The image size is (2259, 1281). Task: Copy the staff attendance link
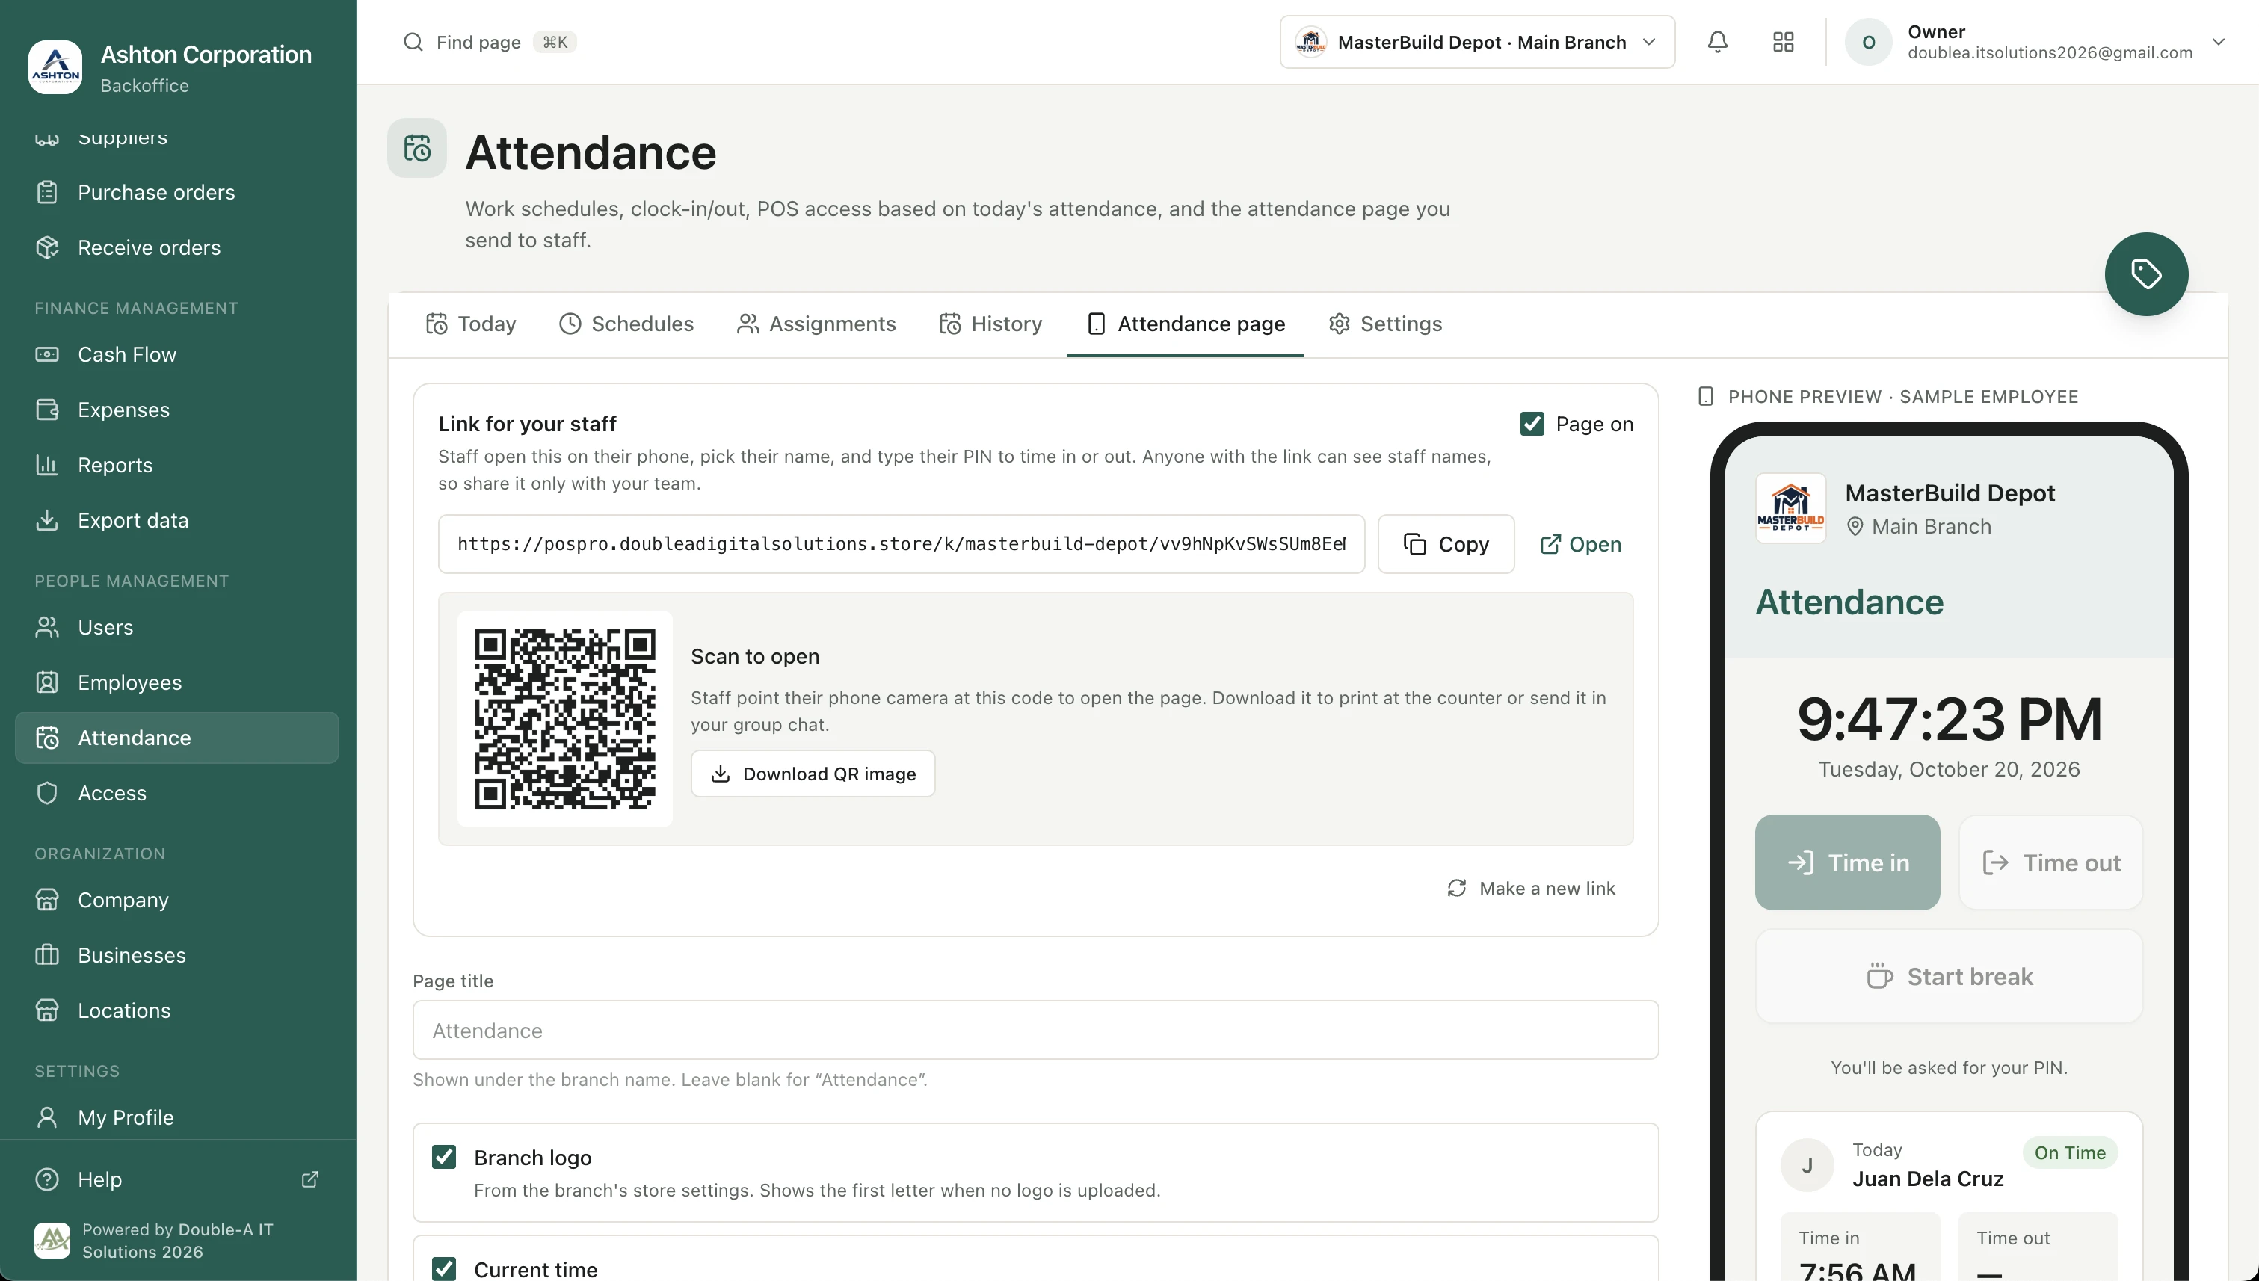tap(1446, 545)
